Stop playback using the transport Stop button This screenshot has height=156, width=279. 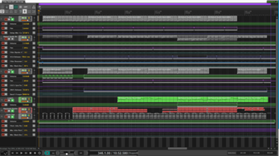point(30,153)
